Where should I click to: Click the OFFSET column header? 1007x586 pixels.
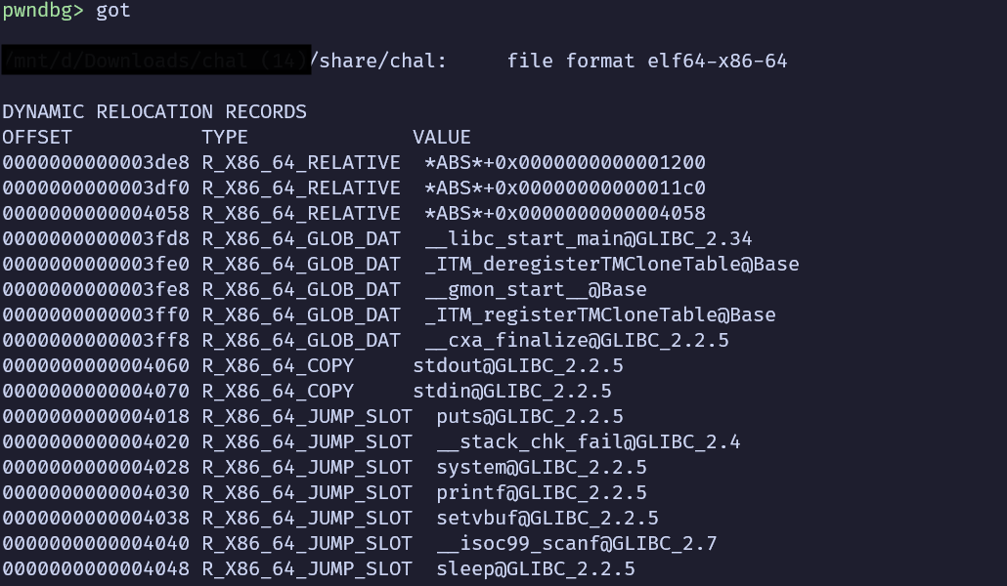37,138
